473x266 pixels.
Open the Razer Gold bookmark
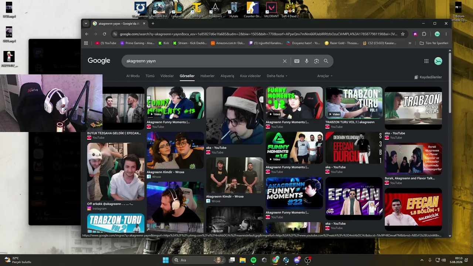341,43
